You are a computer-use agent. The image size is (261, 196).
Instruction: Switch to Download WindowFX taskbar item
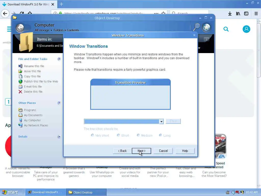(45, 192)
